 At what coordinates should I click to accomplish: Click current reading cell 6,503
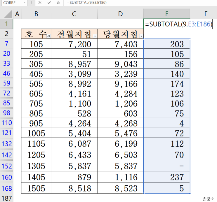120,154
